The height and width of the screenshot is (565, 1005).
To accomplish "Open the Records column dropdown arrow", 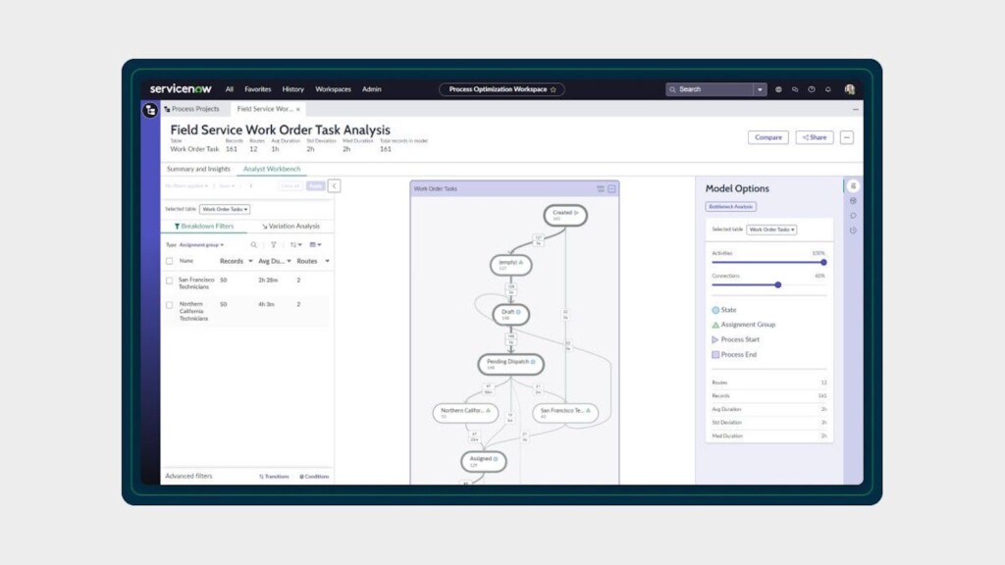I will click(250, 261).
